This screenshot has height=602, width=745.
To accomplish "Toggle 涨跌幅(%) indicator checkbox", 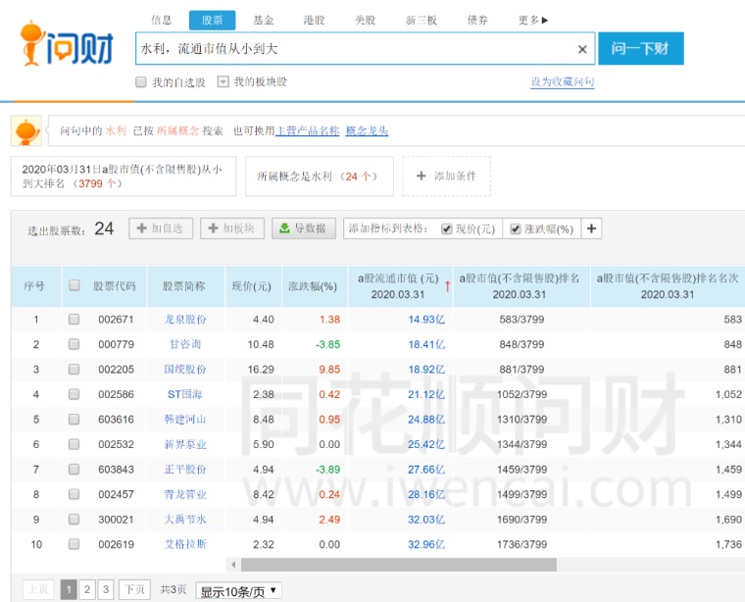I will point(515,229).
